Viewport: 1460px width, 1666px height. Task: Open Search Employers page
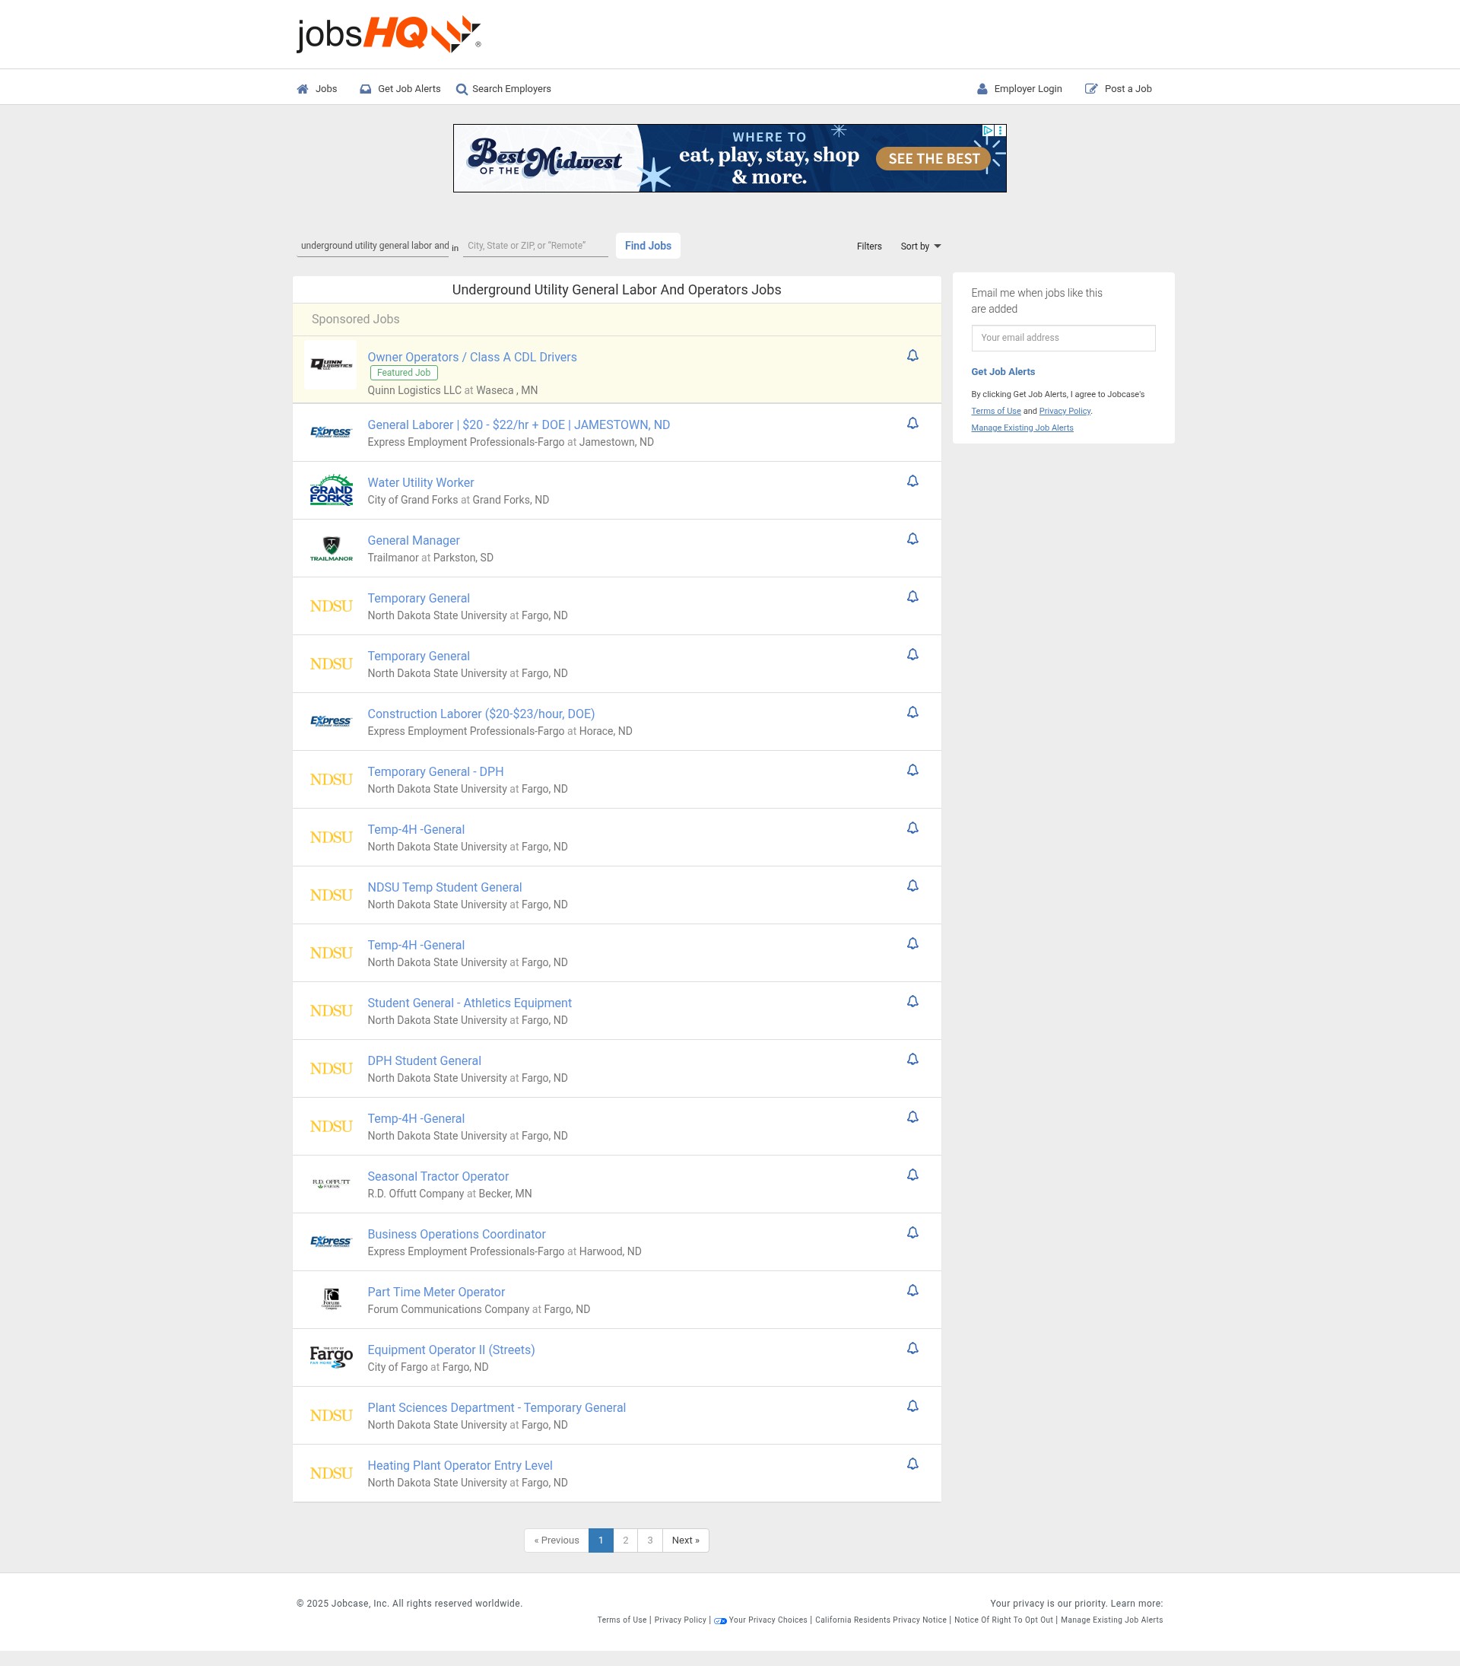coord(503,89)
